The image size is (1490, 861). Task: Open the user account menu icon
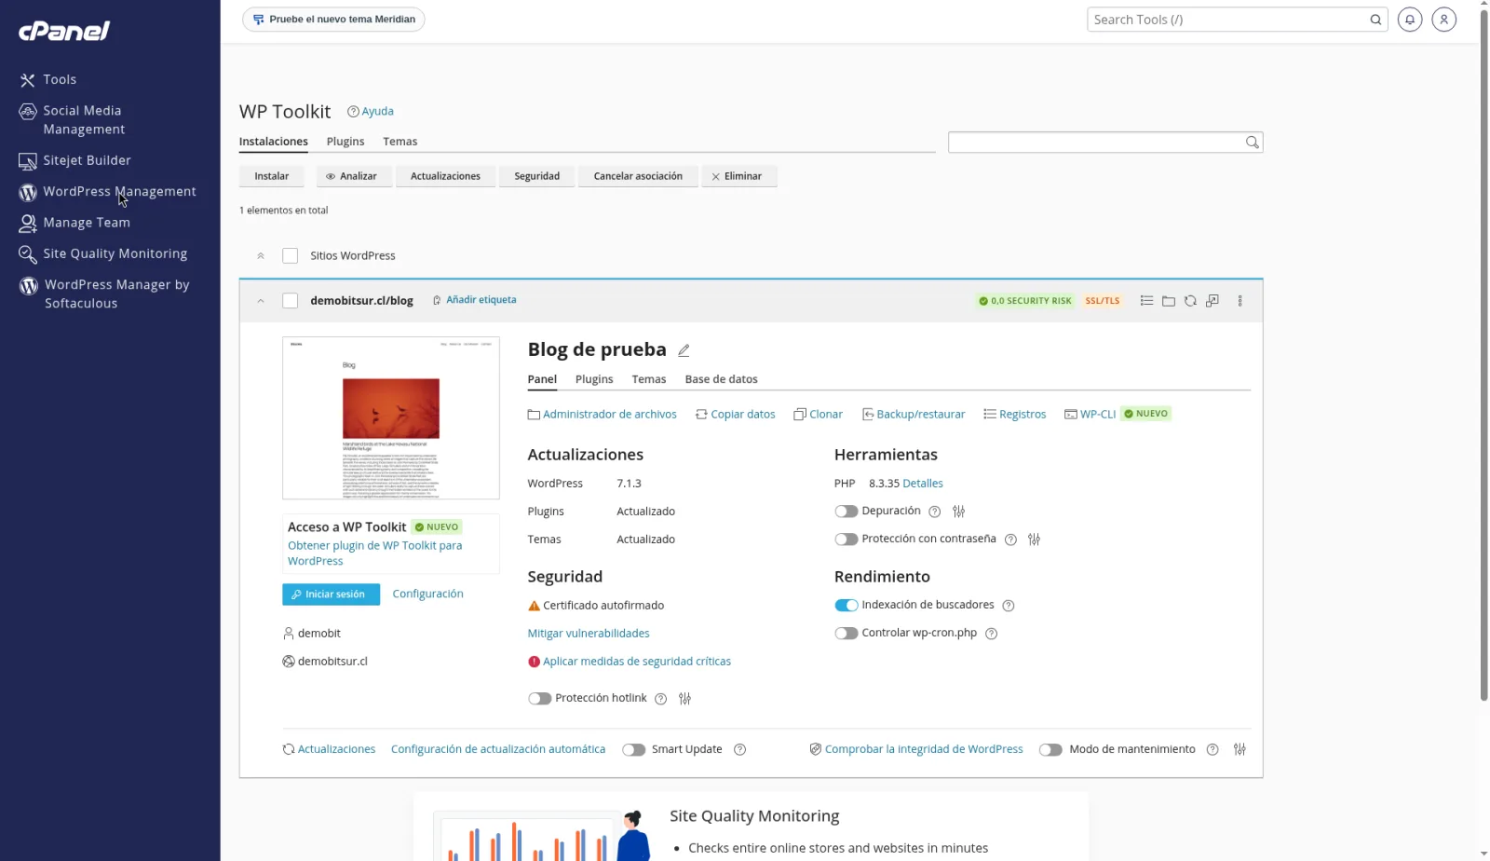click(x=1443, y=20)
